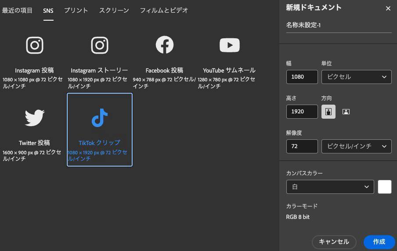Open the 単位 ピクセル dropdown
The image size is (397, 251).
(x=357, y=77)
